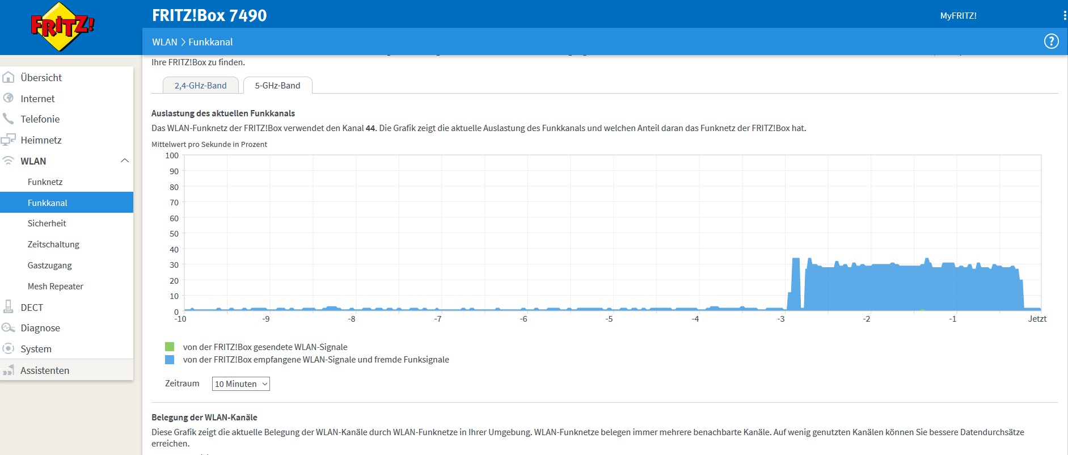The height and width of the screenshot is (455, 1068).
Task: Click the Jetzt label on chart axis
Action: [1037, 319]
